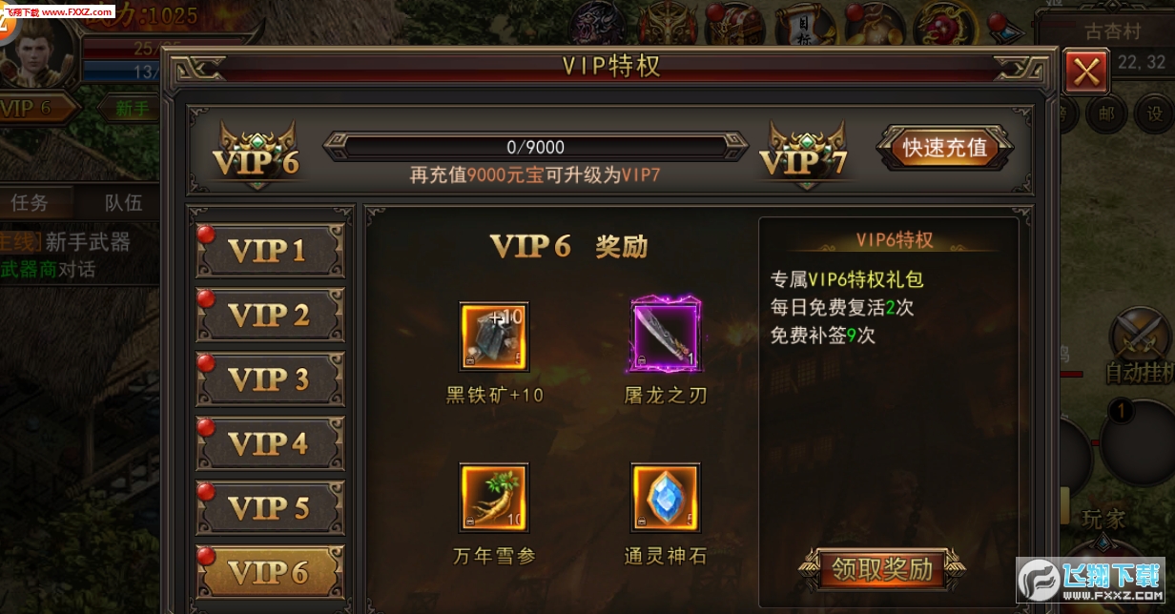Open the 队伍 team tab

tap(122, 202)
